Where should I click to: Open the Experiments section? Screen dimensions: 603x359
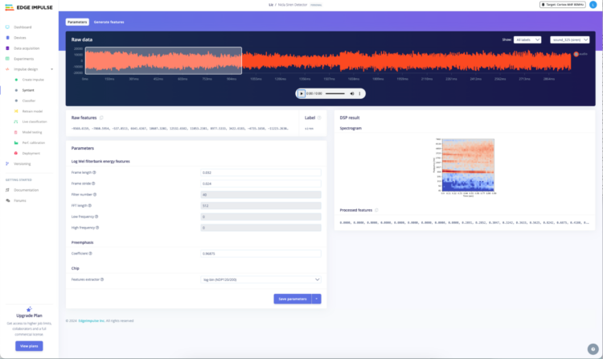click(24, 59)
